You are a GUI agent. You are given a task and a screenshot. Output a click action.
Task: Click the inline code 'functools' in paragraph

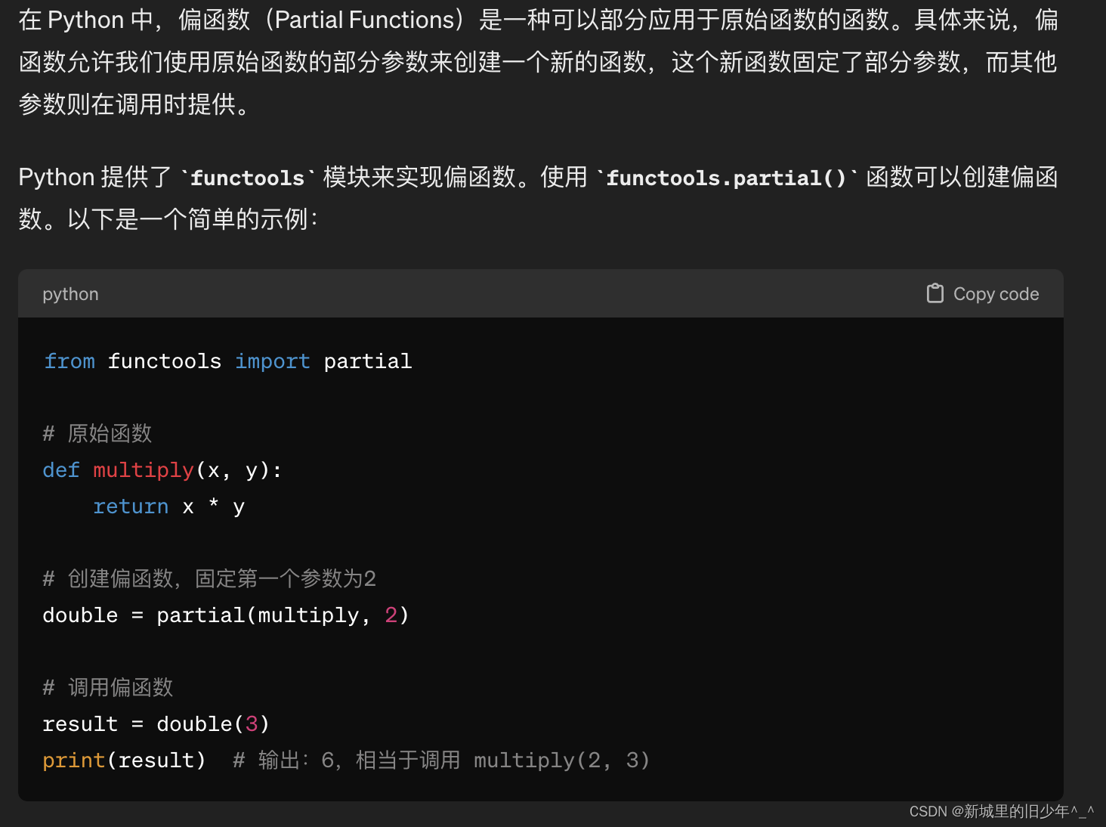[x=247, y=178]
